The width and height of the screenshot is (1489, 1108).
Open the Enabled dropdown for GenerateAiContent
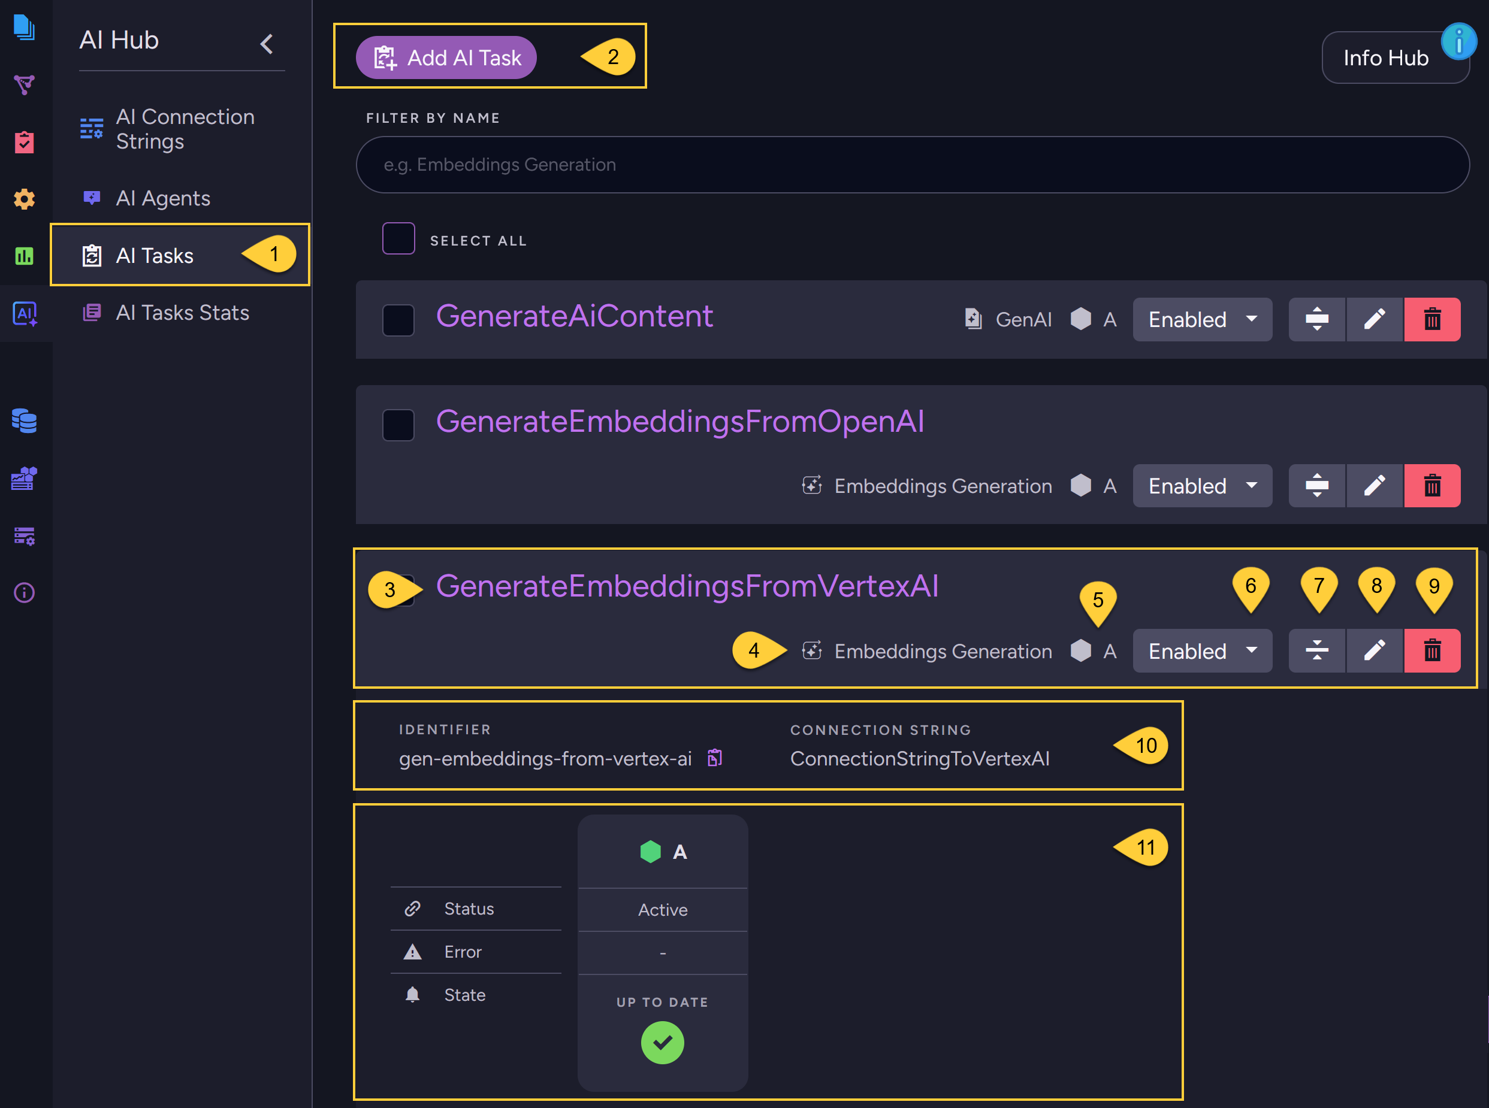point(1202,319)
